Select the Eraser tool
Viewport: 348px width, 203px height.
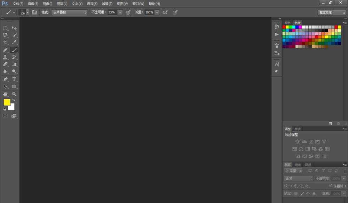pos(5,64)
